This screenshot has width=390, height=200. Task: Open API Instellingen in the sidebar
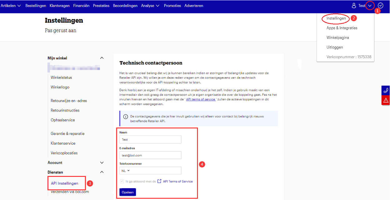pos(65,183)
